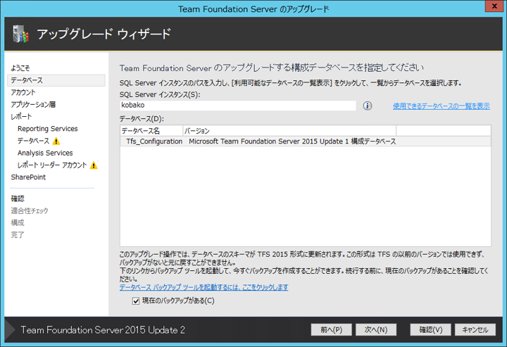Click バージョン column header

coord(289,131)
